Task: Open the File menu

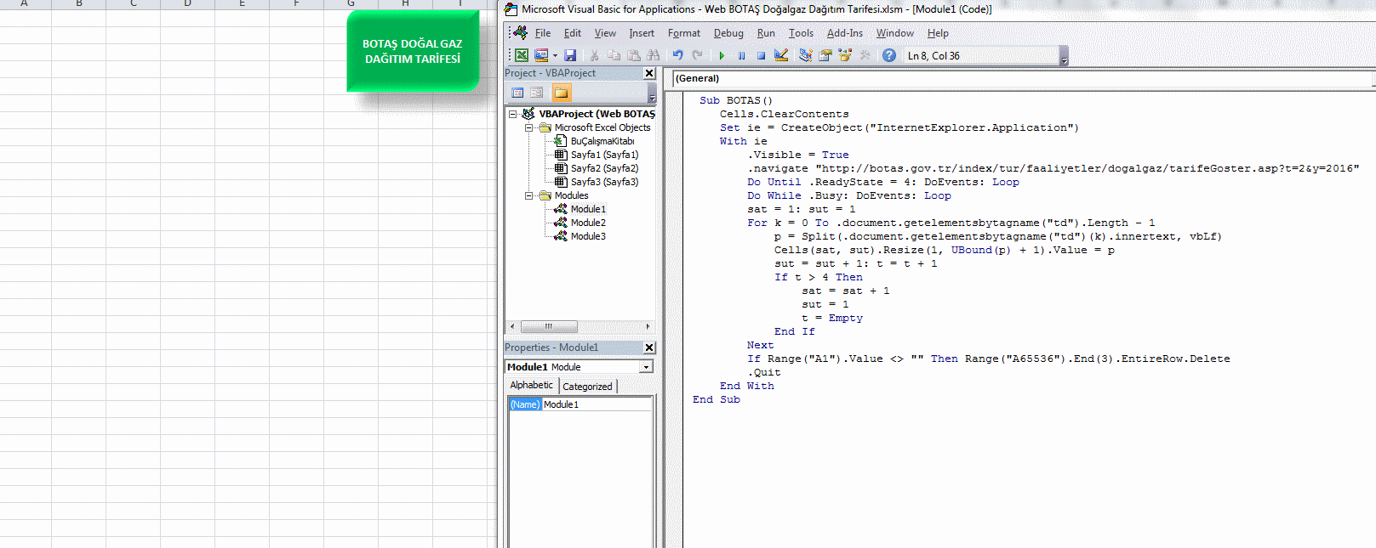Action: (543, 33)
